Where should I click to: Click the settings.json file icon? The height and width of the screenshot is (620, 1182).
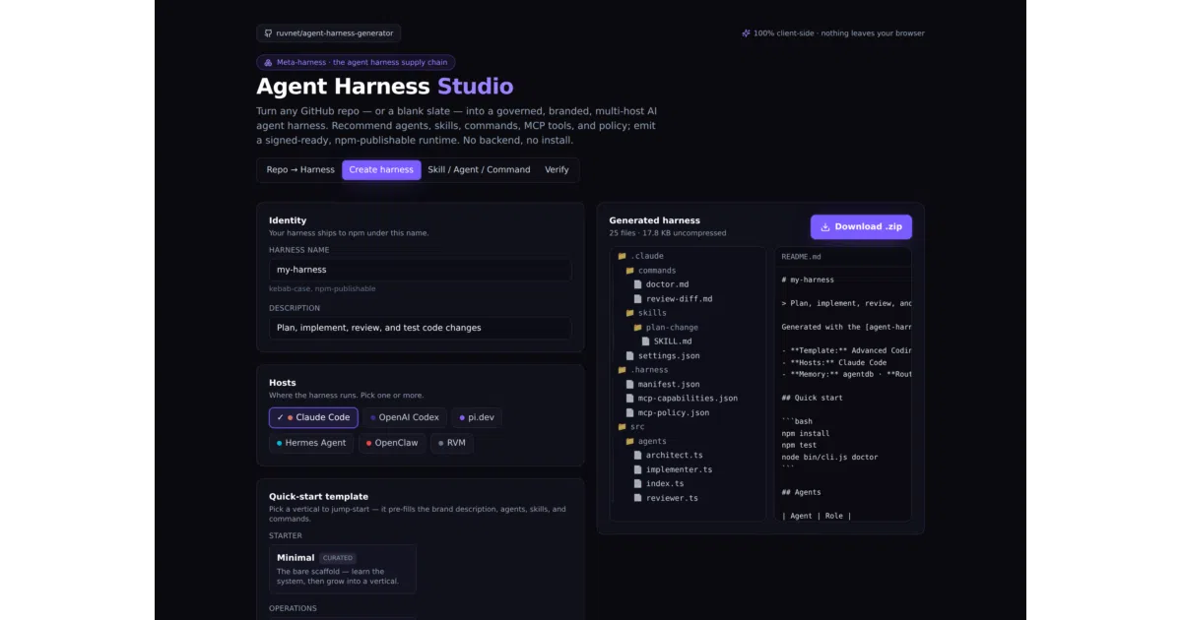[x=629, y=356]
